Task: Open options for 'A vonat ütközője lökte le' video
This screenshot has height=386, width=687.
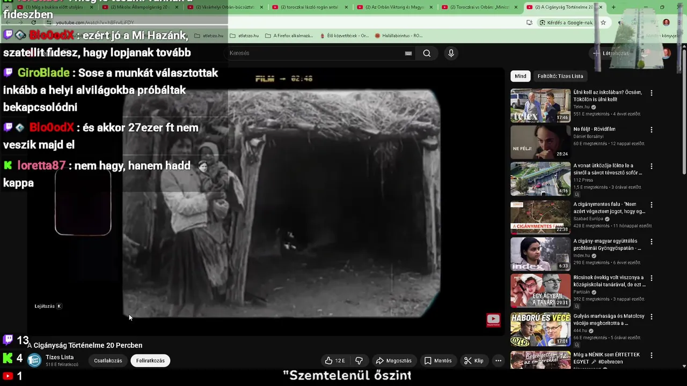Action: [652, 166]
